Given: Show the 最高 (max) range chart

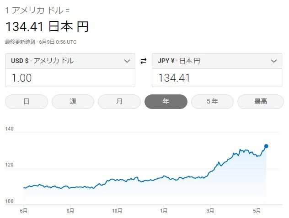Looking at the screenshot, I should pyautogui.click(x=260, y=102).
